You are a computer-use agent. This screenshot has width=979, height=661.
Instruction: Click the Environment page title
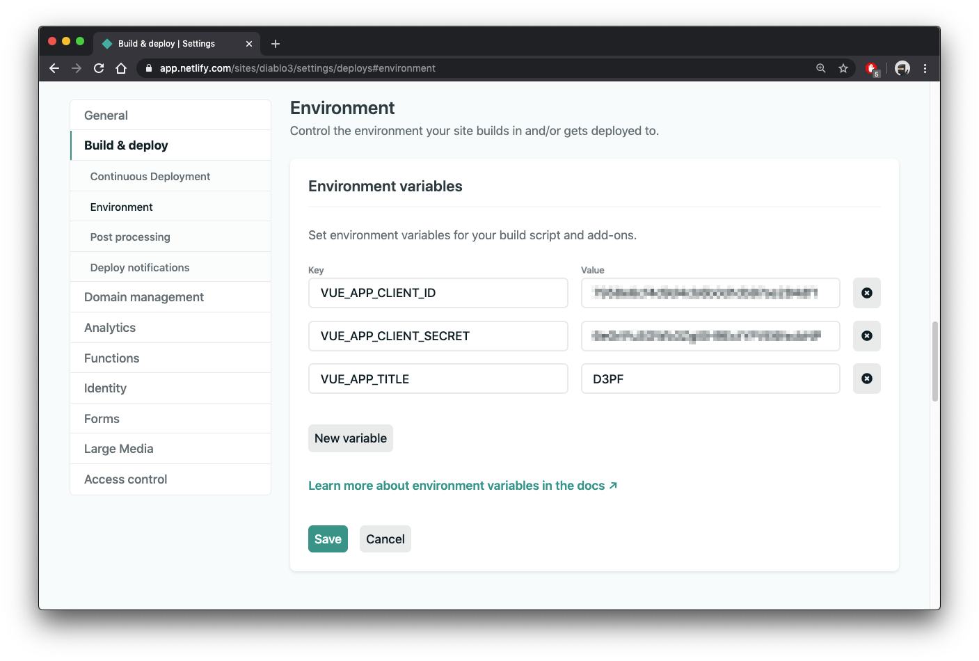tap(342, 108)
